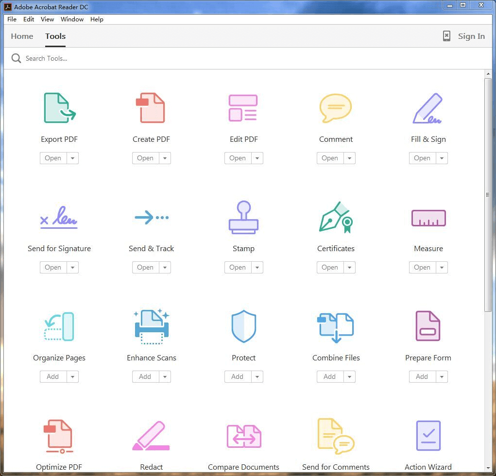This screenshot has height=476, width=496.
Task: Select the Certificates icon
Action: [336, 217]
